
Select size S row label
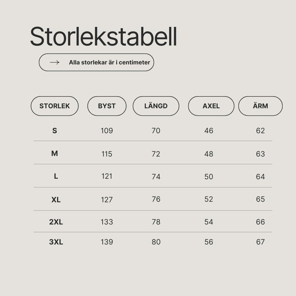[x=55, y=131]
